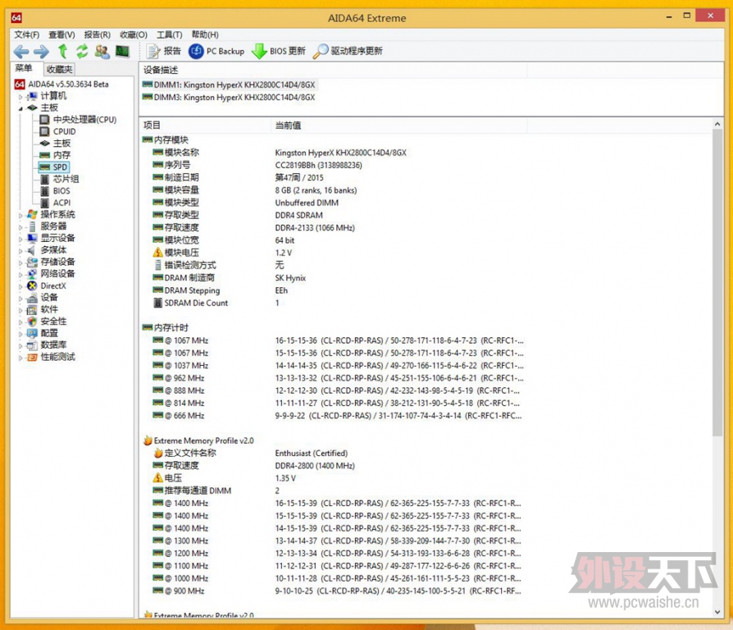Open the 报告(R) menu

[98, 34]
